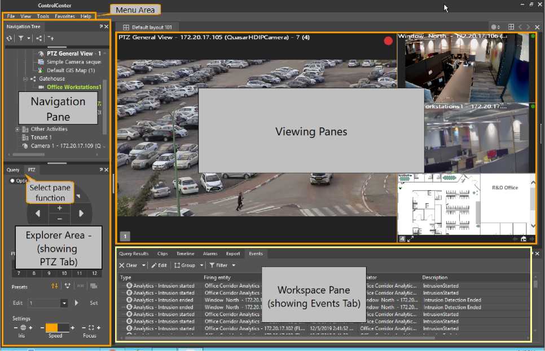Expand the Other Activities tree node

point(17,129)
